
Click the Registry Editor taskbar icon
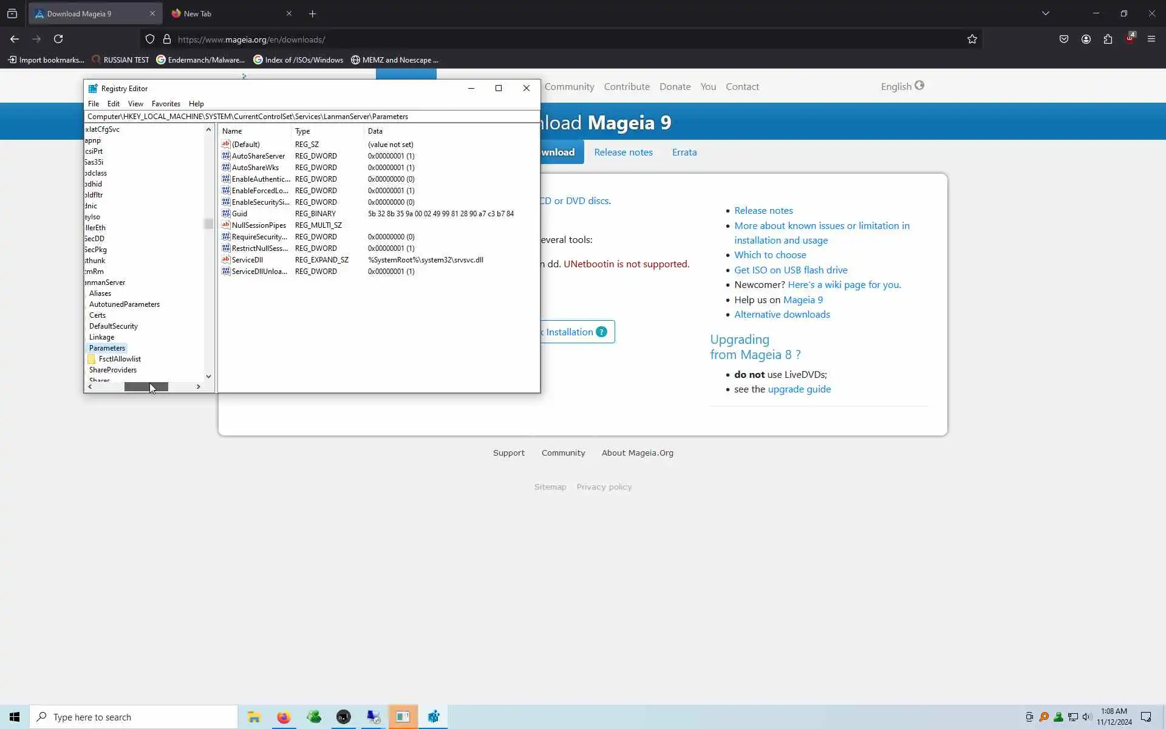[433, 717]
